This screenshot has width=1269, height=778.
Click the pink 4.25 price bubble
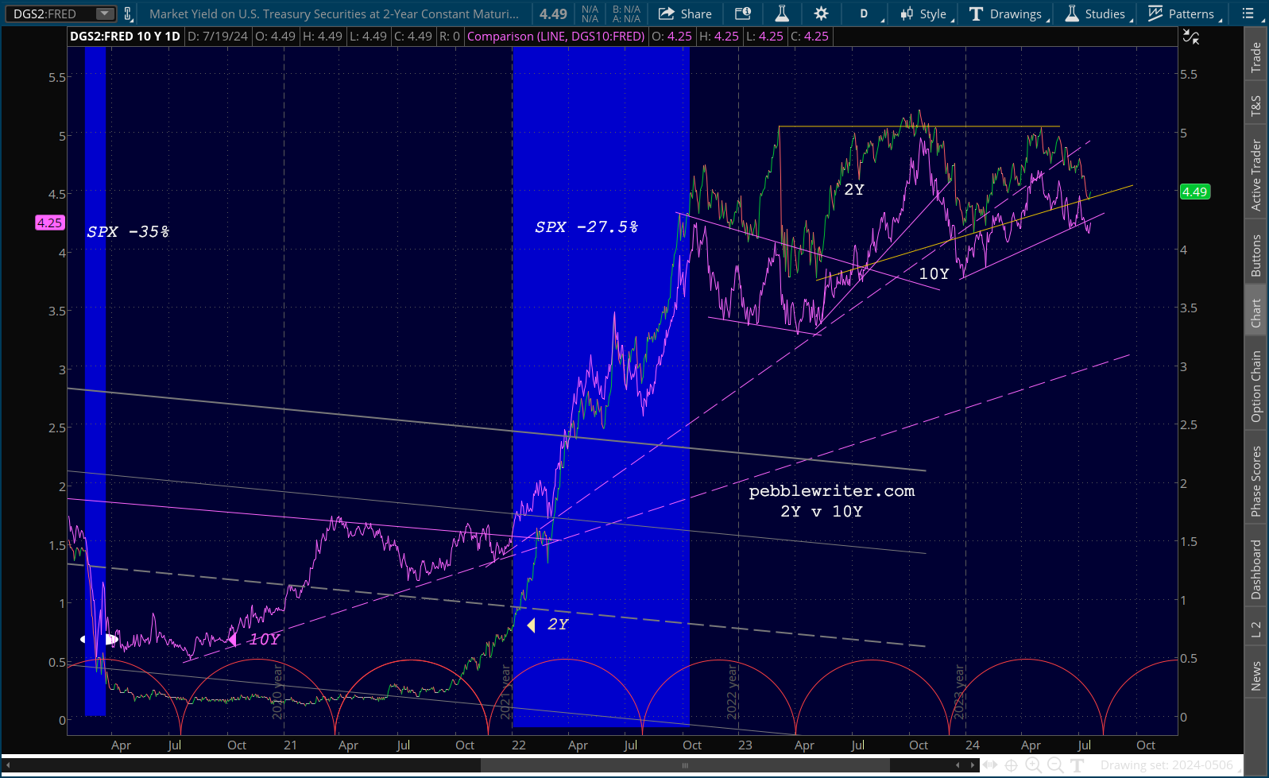[49, 223]
